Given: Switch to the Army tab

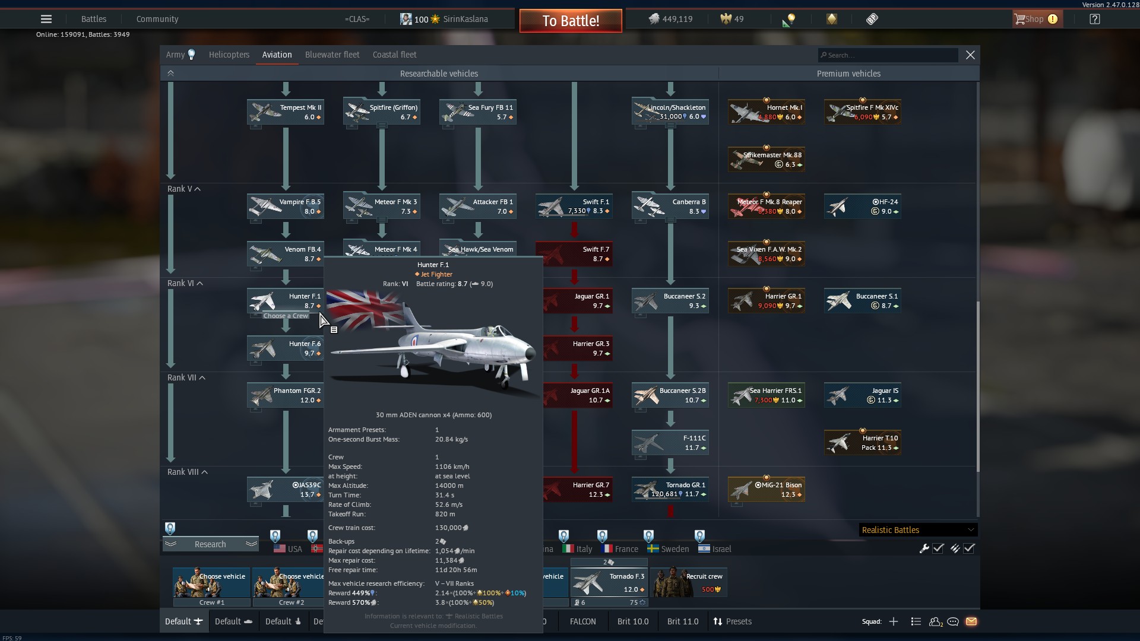Looking at the screenshot, I should (x=180, y=55).
